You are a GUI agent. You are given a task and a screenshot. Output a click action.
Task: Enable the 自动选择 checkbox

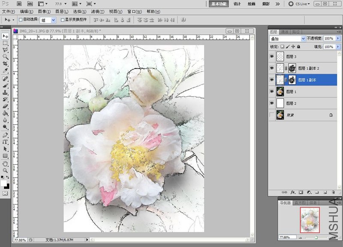pos(21,20)
